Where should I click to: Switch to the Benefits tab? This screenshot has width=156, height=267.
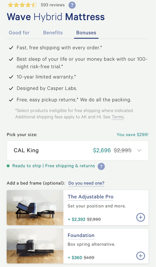(x=53, y=33)
